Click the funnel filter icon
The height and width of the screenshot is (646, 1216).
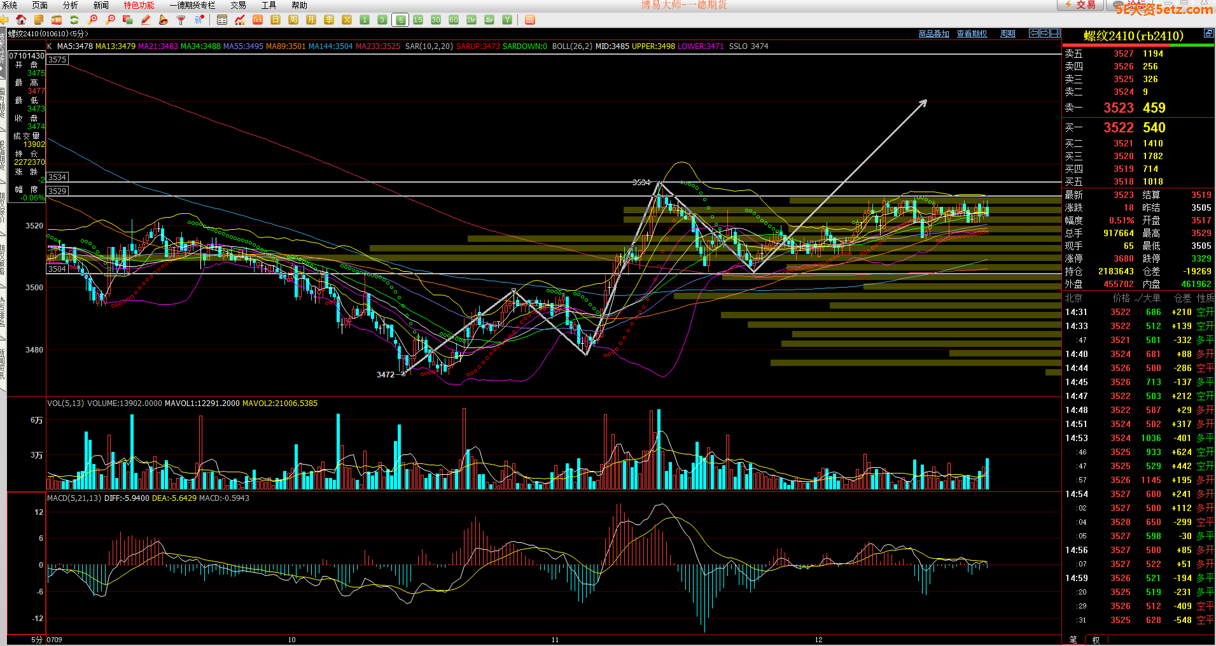coord(181,20)
